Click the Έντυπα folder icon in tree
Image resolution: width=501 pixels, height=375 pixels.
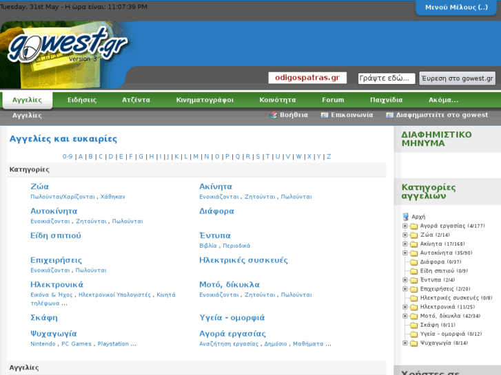pos(413,280)
